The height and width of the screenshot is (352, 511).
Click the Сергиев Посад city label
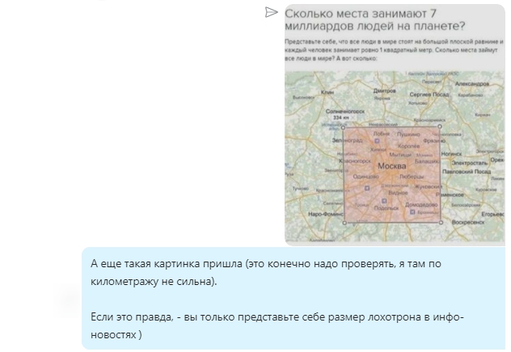coord(429,94)
